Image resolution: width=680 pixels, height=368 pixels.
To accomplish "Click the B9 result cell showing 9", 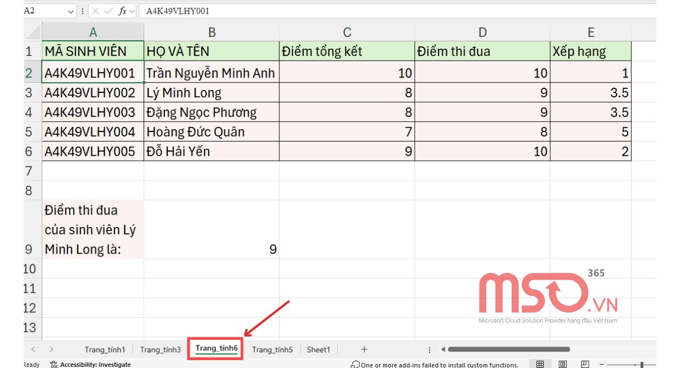I will click(x=211, y=229).
